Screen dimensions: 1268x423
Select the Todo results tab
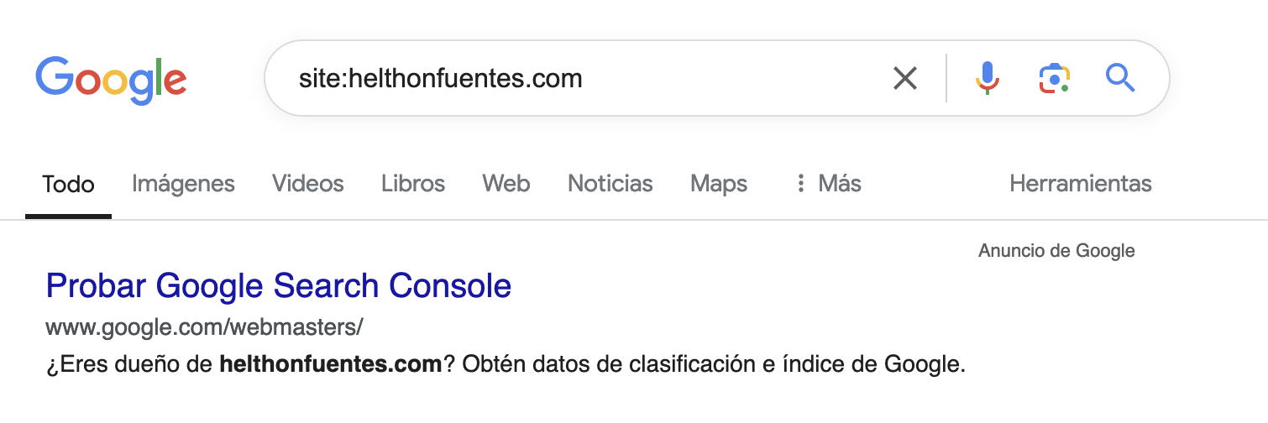click(x=68, y=184)
